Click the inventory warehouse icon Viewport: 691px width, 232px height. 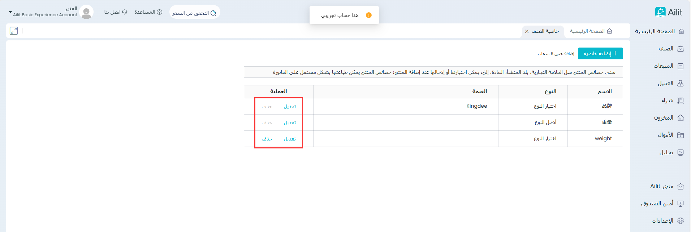click(681, 118)
